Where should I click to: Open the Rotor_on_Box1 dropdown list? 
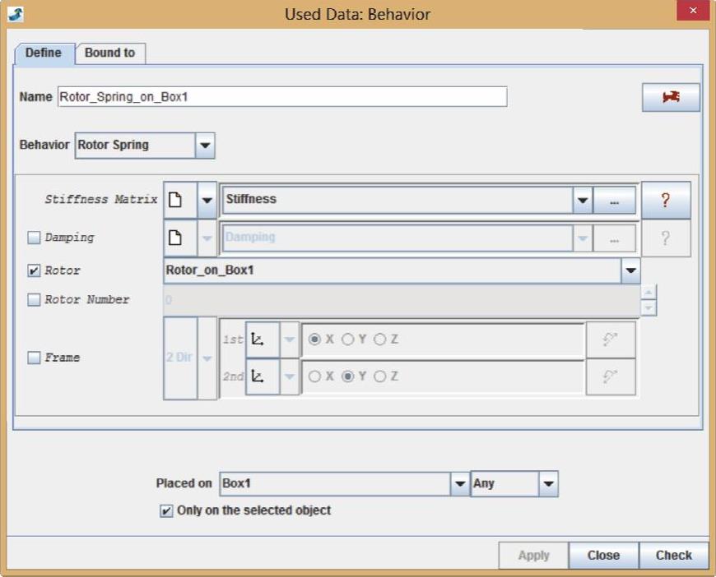click(630, 270)
